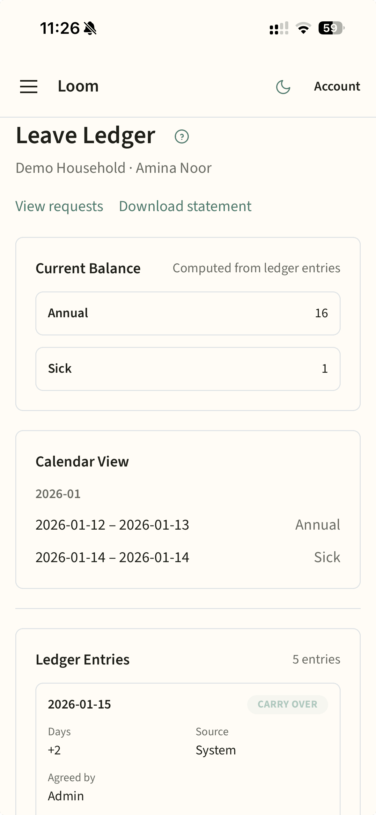This screenshot has height=815, width=376.
Task: Tap the Wi-Fi status icon
Action: 303,28
